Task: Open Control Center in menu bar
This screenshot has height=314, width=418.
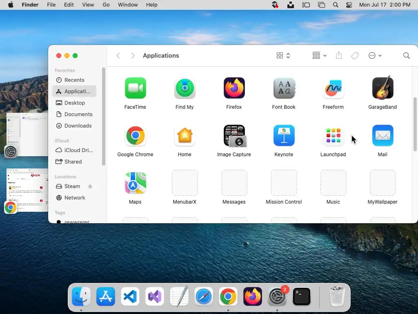Action: [x=349, y=5]
